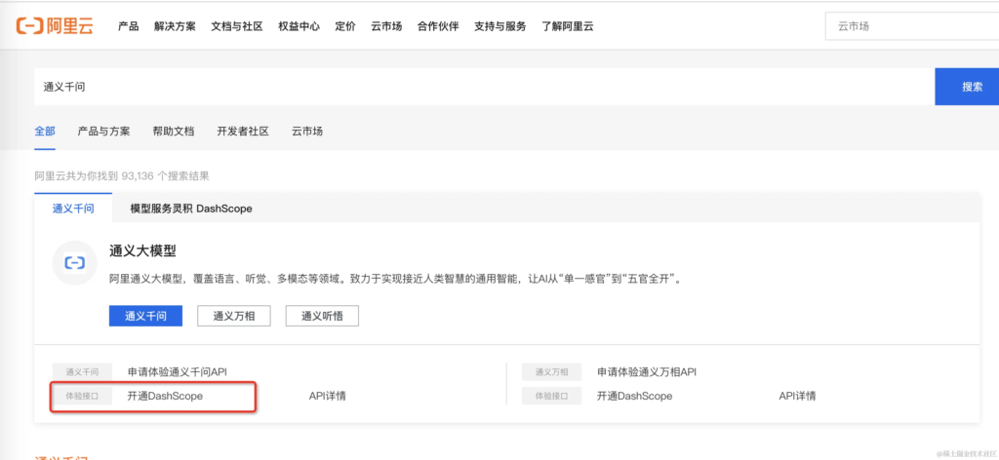The height and width of the screenshot is (460, 999).
Task: Select the 开发者社区 filter tab
Action: (242, 131)
